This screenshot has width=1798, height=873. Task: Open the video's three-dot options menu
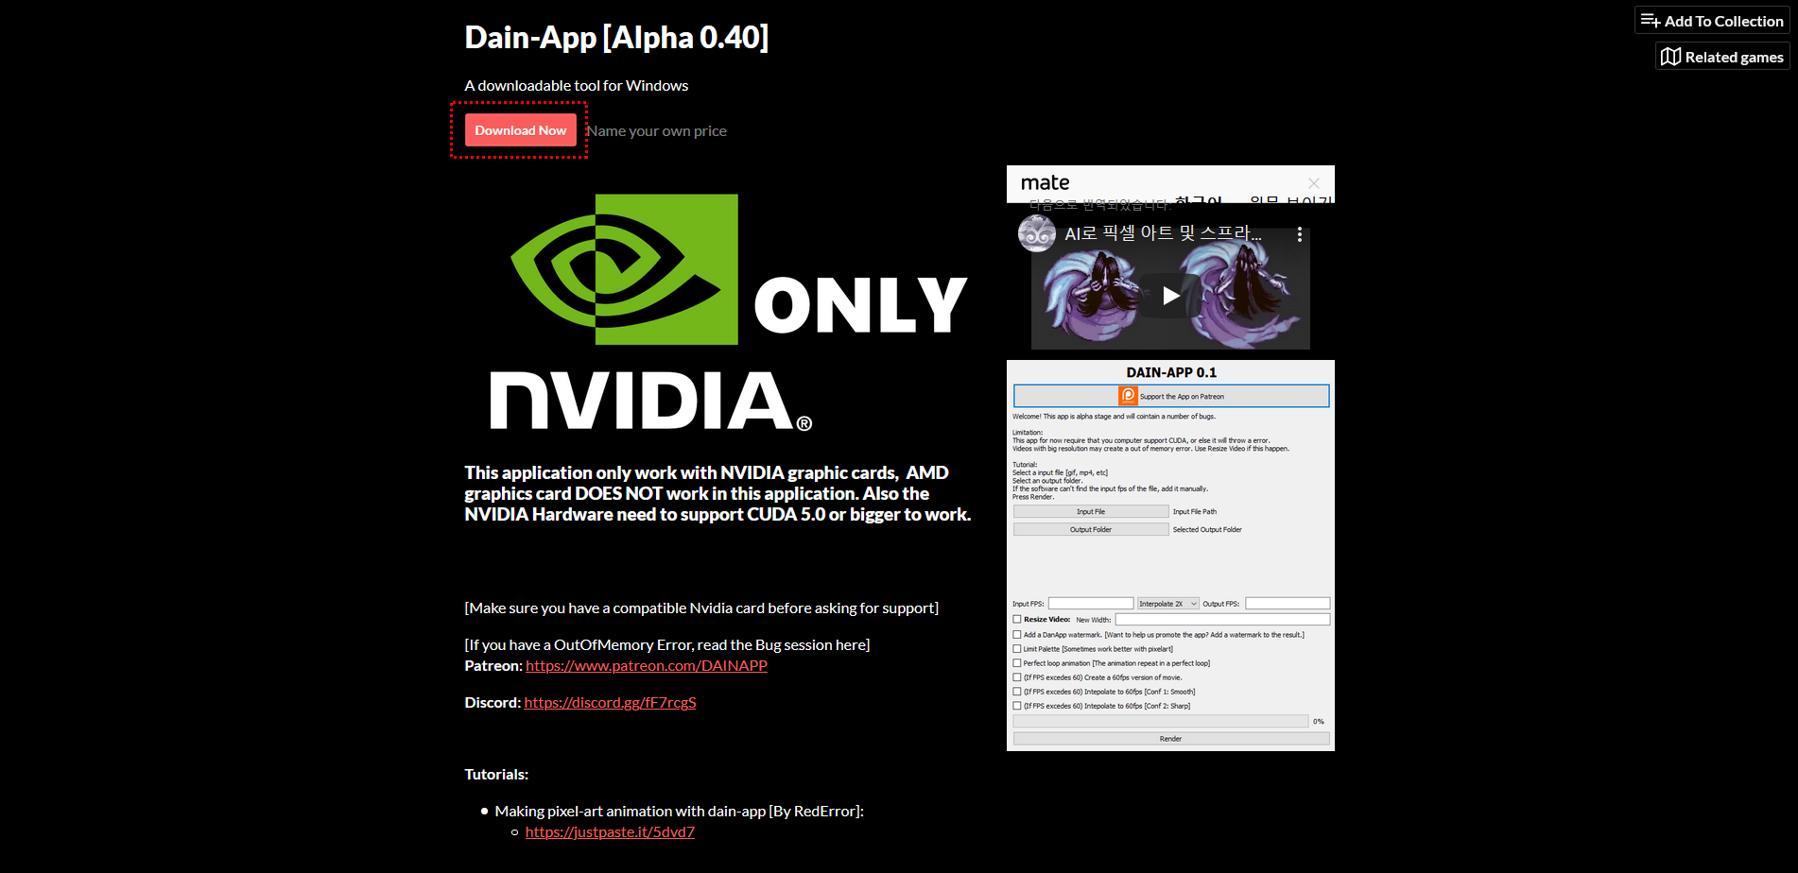tap(1300, 234)
